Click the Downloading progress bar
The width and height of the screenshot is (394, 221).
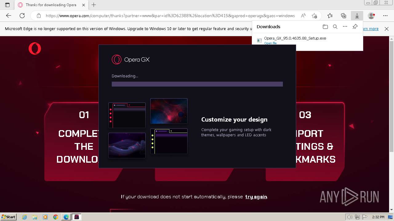coord(197,84)
